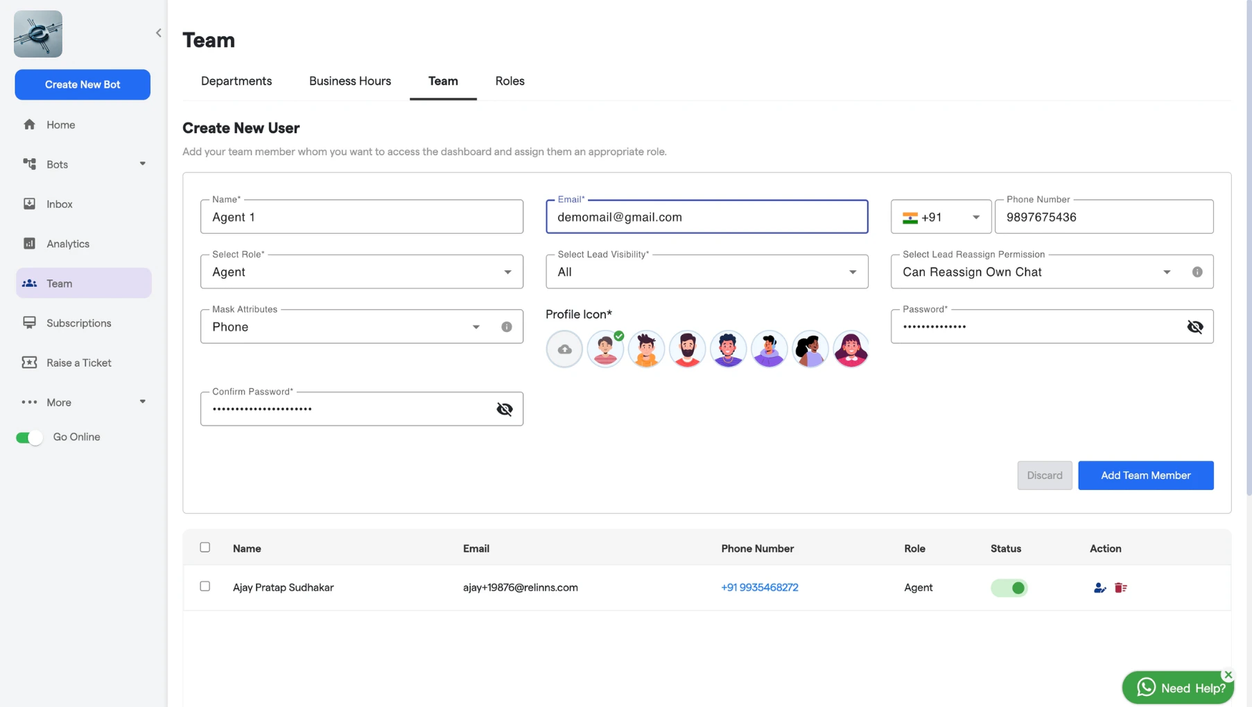
Task: Choose the orange-shirt avatar with spiky hair
Action: pyautogui.click(x=646, y=349)
